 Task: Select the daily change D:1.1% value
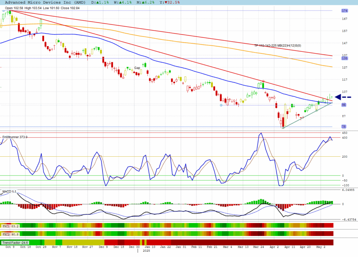click(x=100, y=2)
